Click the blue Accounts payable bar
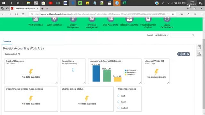This screenshot has height=115, width=205. [96, 73]
